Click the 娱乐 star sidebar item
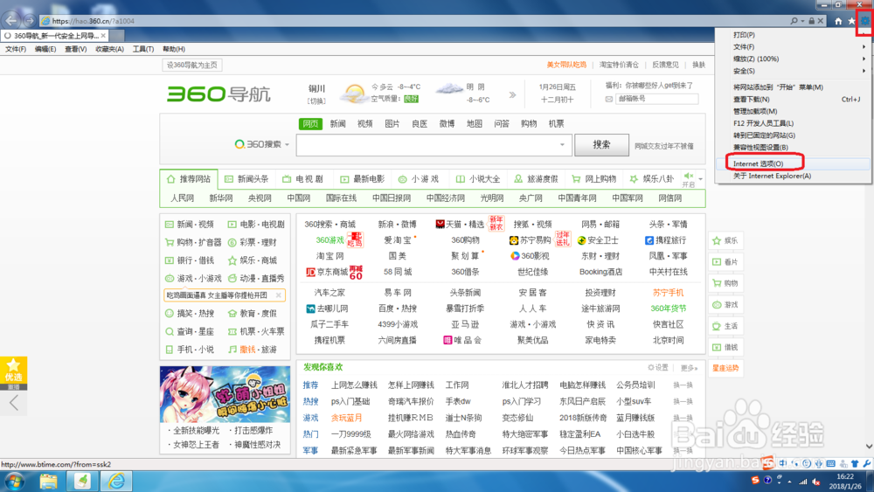This screenshot has width=874, height=492. (725, 240)
